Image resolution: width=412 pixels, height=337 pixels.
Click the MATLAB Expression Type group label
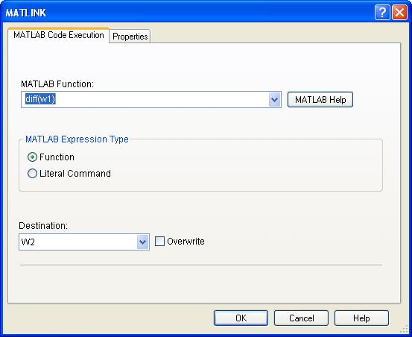point(77,139)
